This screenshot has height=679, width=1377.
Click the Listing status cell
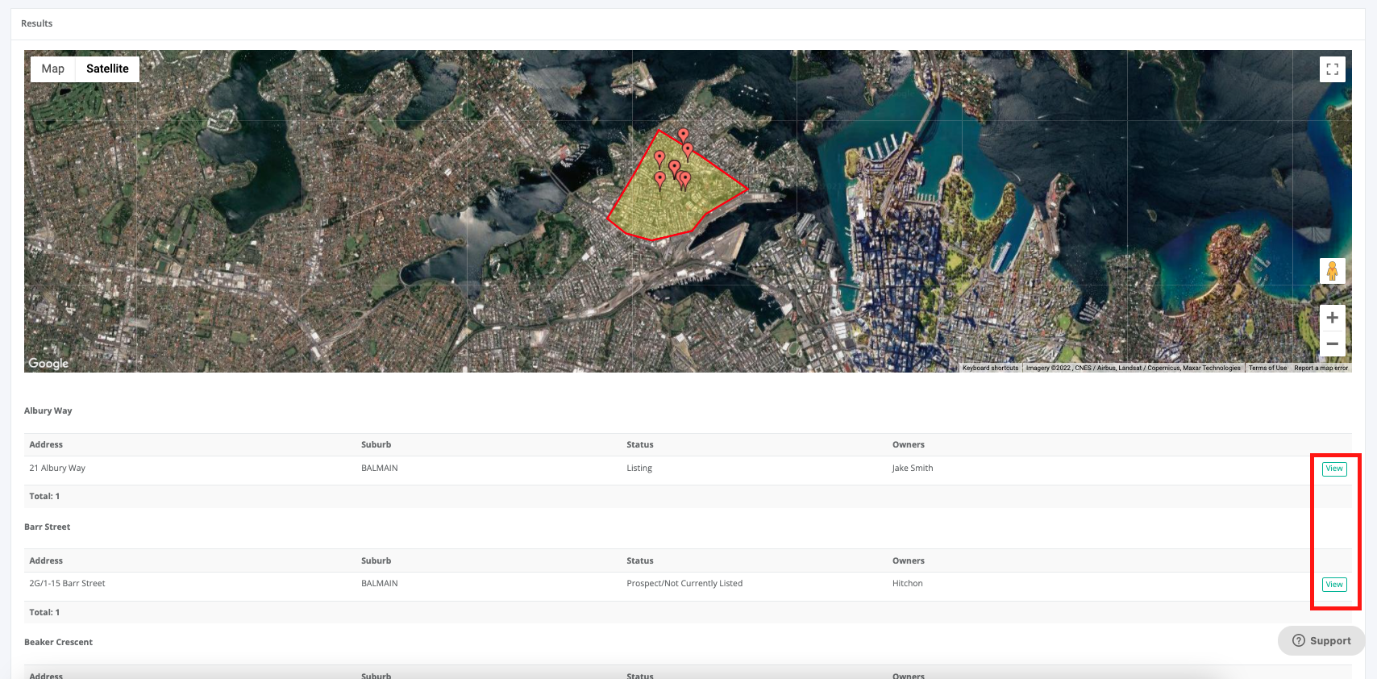click(x=639, y=468)
